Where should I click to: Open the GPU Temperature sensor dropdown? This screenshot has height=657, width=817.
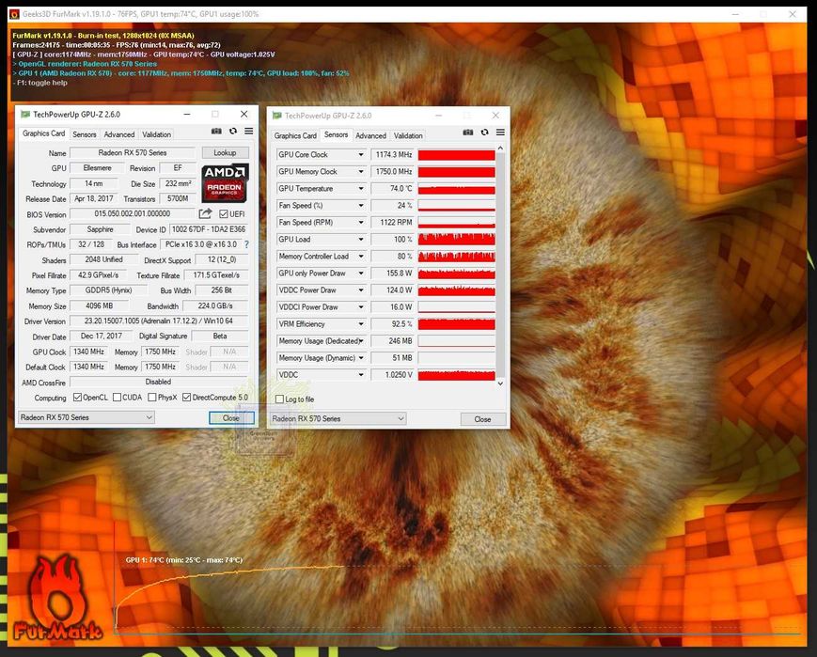tap(361, 189)
